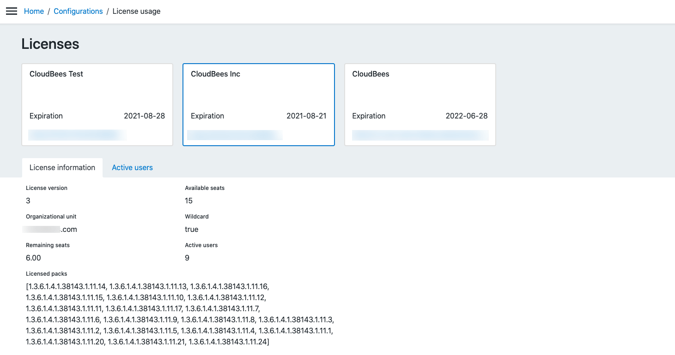Screen dimensions: 675x355
Task: Select the CloudBees license card expiring 2022-06-28
Action: point(420,105)
